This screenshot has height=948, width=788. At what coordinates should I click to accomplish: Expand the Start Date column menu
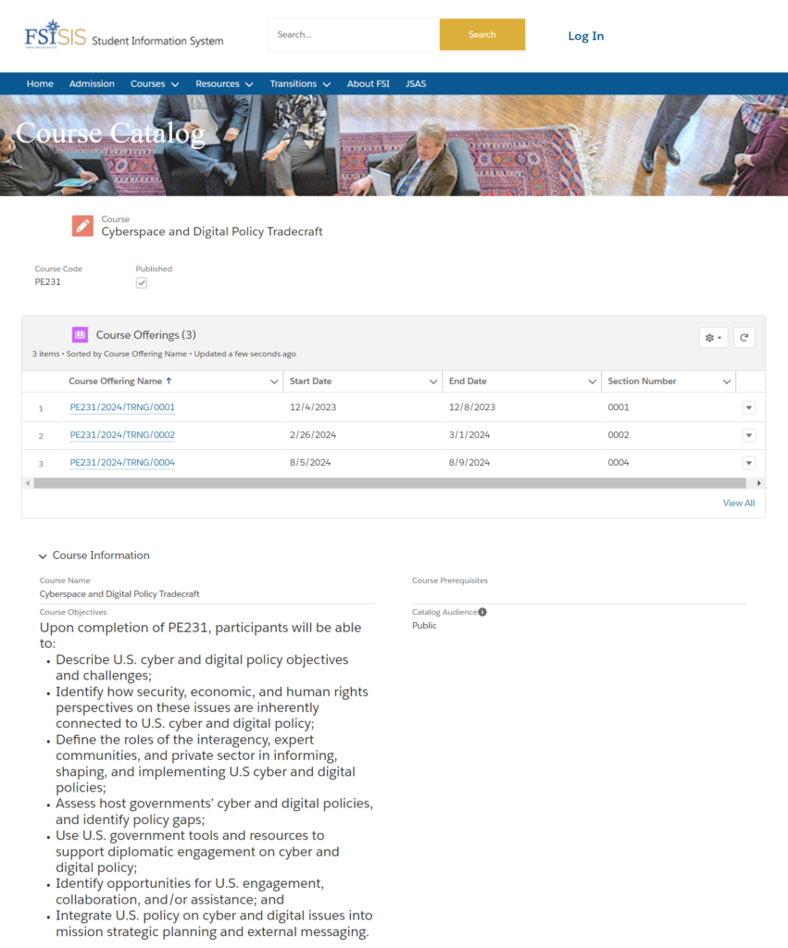pos(433,381)
